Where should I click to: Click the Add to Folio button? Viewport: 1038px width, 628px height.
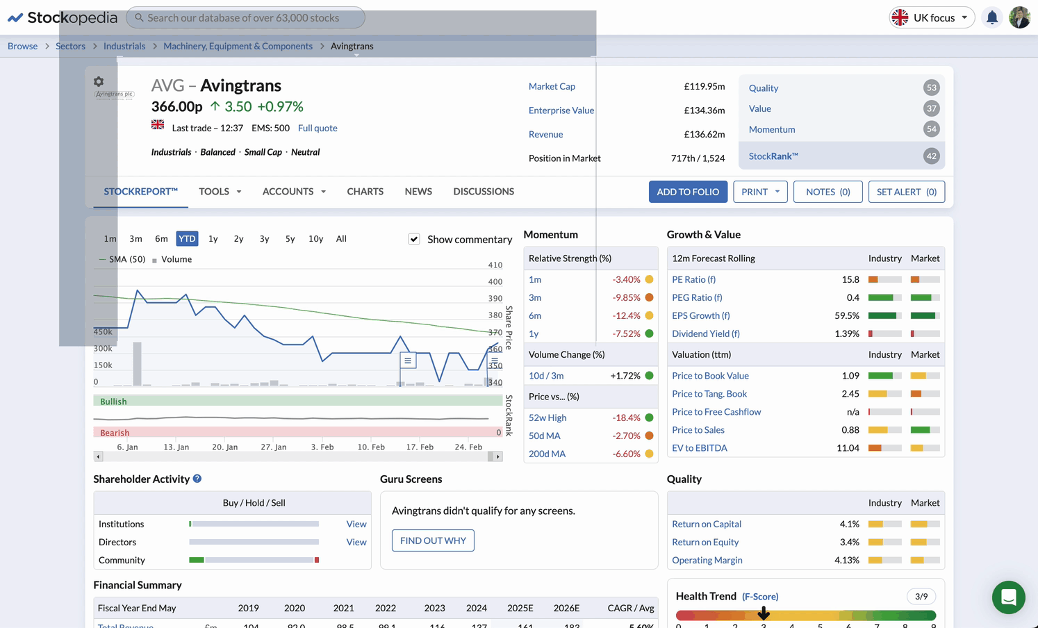[x=688, y=192]
